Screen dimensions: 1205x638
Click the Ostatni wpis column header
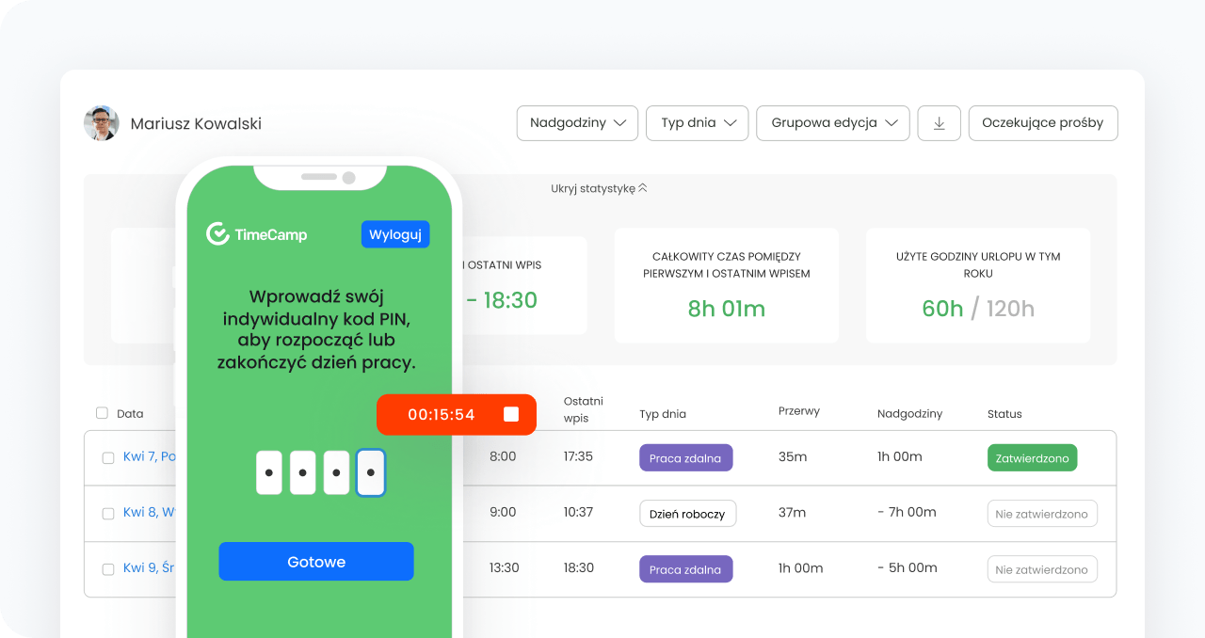[x=584, y=409]
